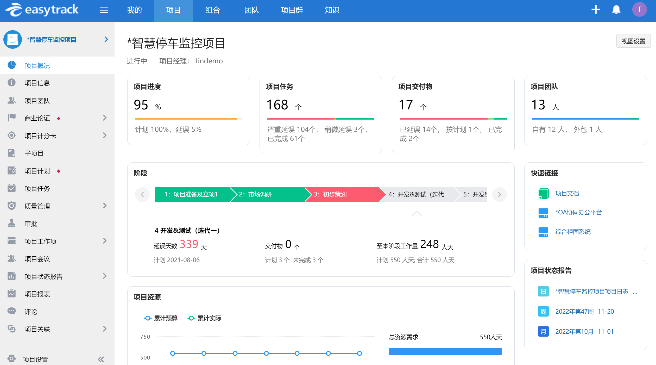Open the user avatar F
Screen dimensions: 656x365
point(640,10)
